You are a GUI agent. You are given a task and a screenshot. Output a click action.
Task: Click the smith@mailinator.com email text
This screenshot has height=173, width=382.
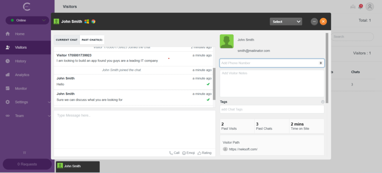(254, 51)
